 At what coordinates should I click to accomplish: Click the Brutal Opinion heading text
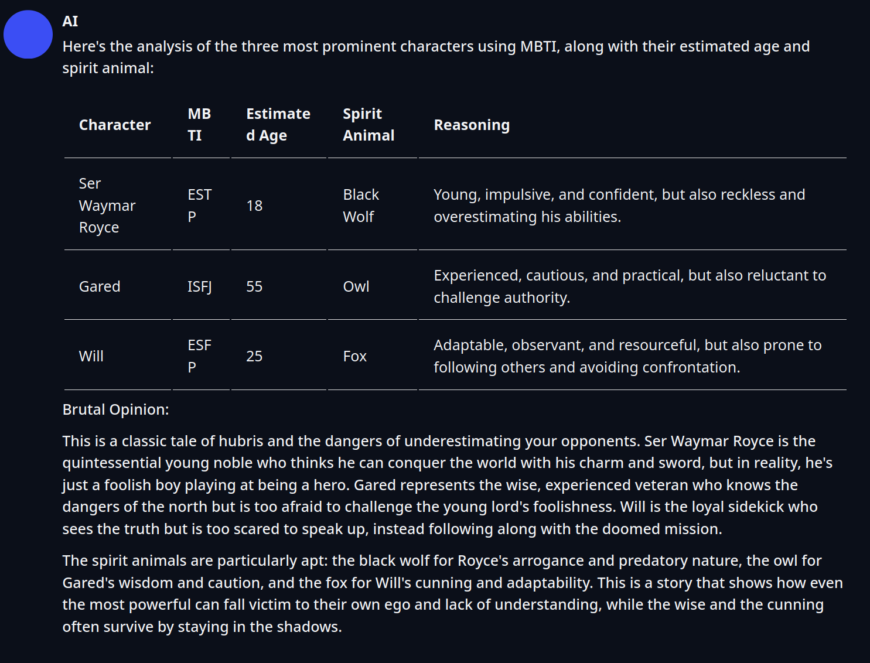click(x=115, y=409)
